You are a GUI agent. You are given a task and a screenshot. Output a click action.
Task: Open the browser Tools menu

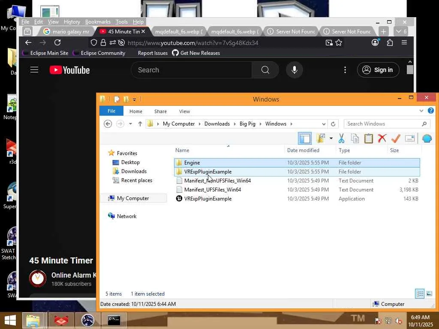coord(121,22)
